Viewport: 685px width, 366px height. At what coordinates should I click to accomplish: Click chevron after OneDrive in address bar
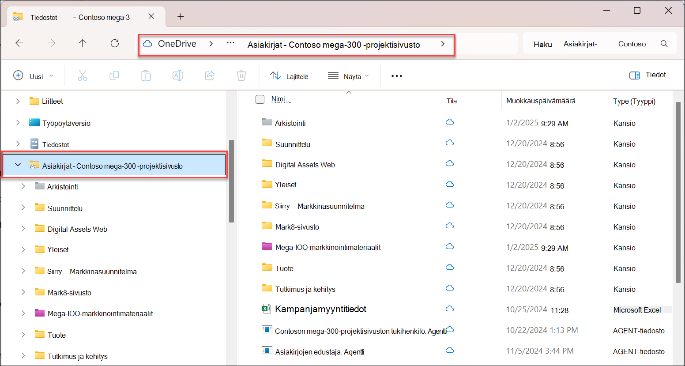[211, 44]
